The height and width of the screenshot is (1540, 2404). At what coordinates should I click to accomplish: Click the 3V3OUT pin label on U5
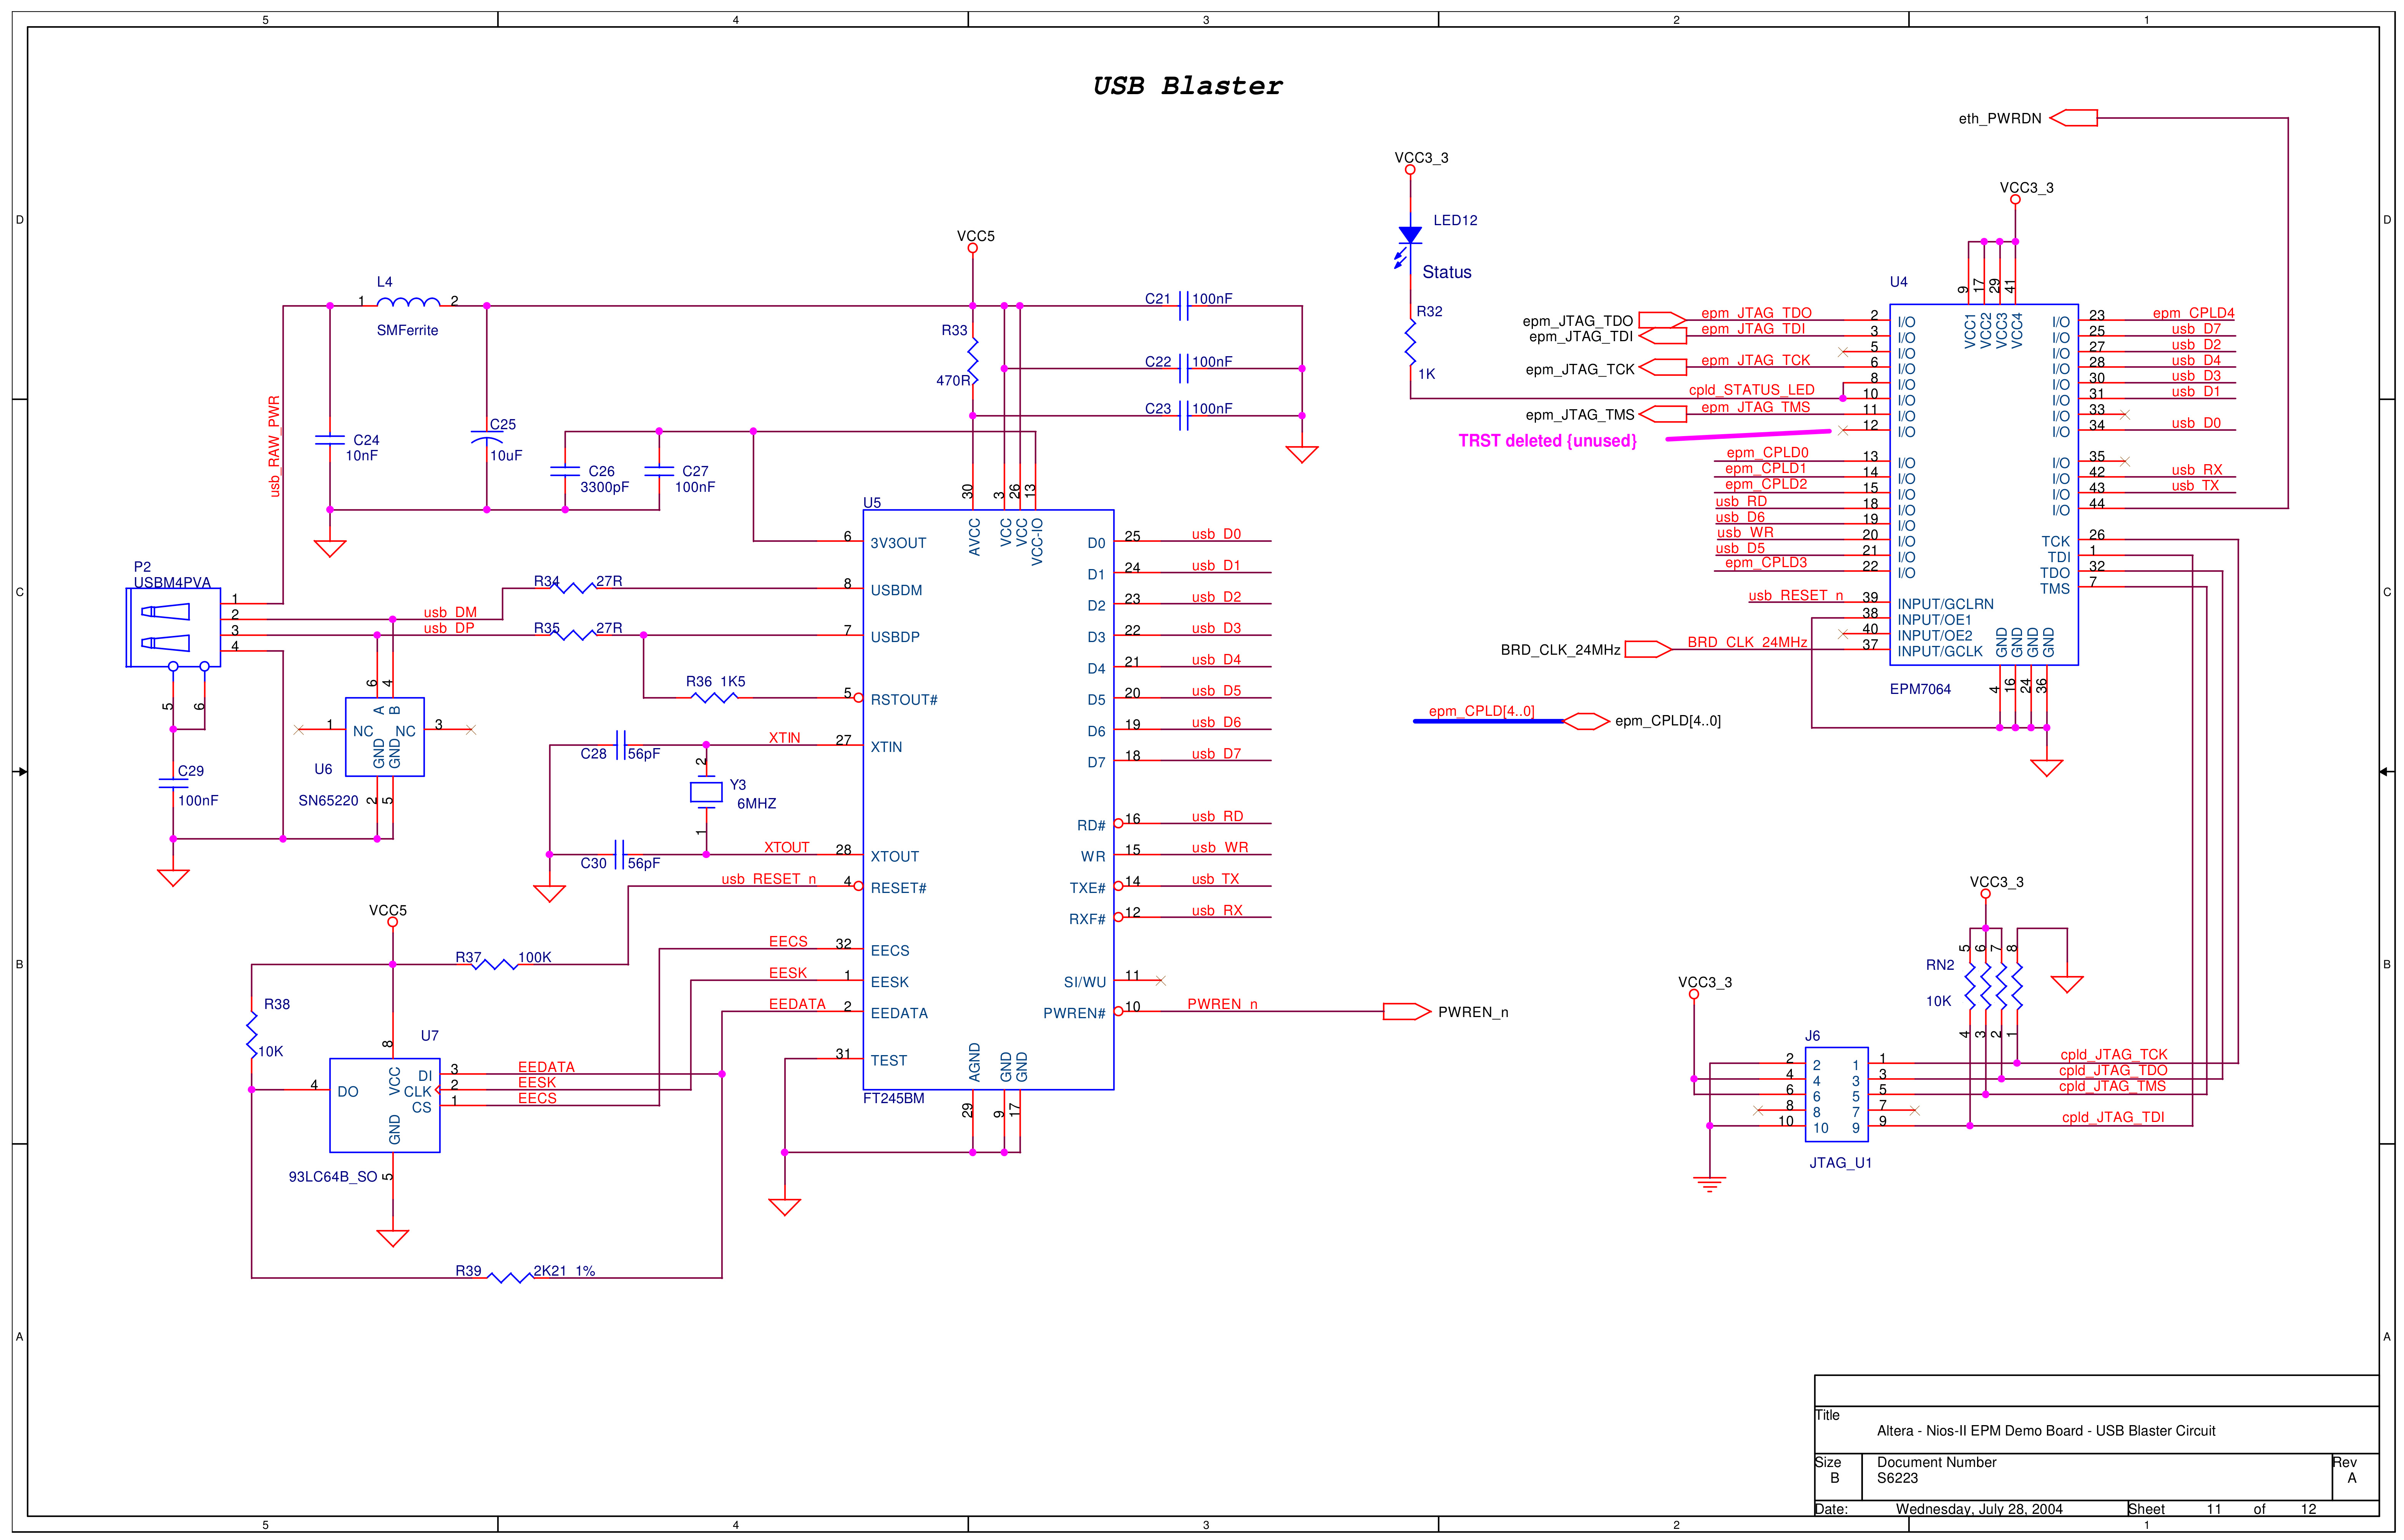[898, 543]
